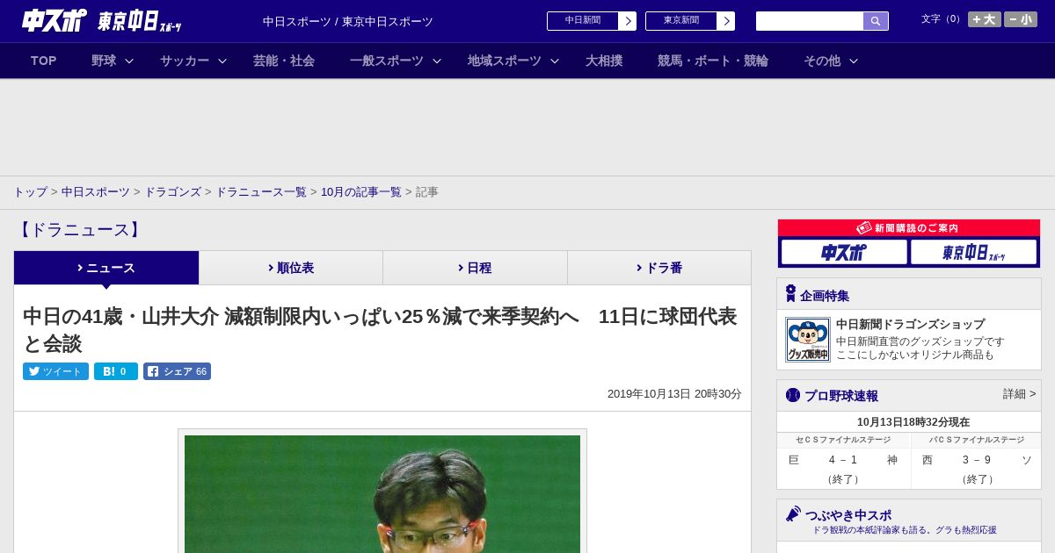Click the 【ドラニュース】 section heading
This screenshot has width=1055, height=553.
pyautogui.click(x=79, y=230)
